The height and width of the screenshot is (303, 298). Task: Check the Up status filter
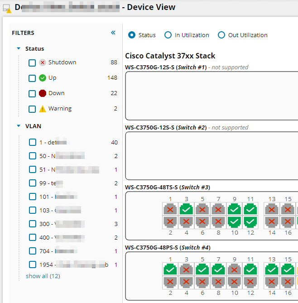(x=32, y=78)
